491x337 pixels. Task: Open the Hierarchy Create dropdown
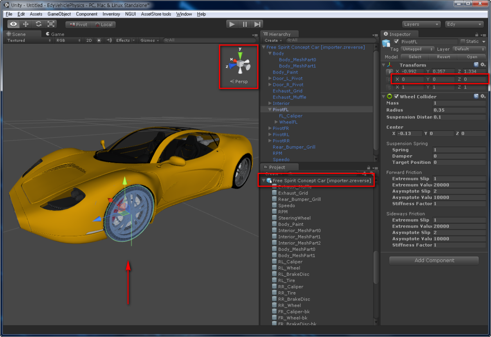click(273, 40)
